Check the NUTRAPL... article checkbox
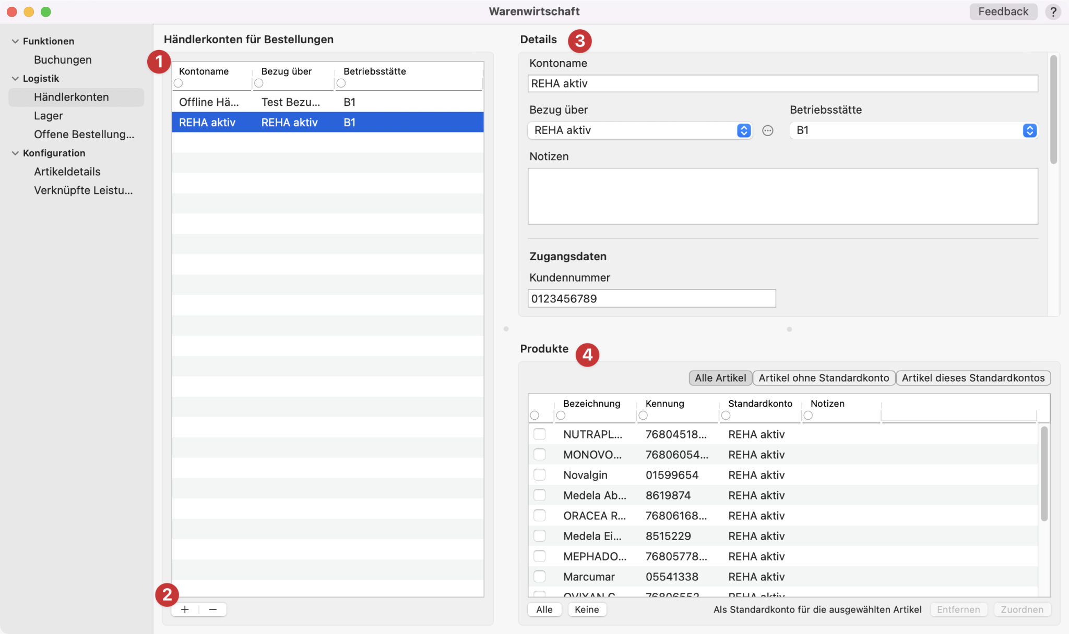The width and height of the screenshot is (1069, 634). pyautogui.click(x=539, y=434)
